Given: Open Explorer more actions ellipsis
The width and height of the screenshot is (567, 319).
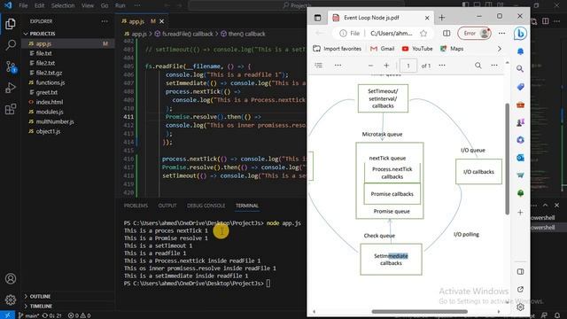Looking at the screenshot, I should point(105,21).
